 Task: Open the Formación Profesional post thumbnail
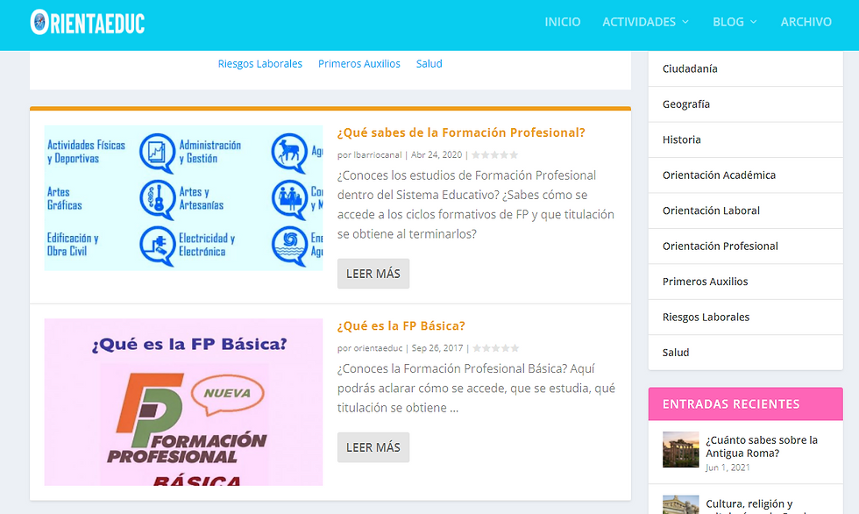point(183,198)
